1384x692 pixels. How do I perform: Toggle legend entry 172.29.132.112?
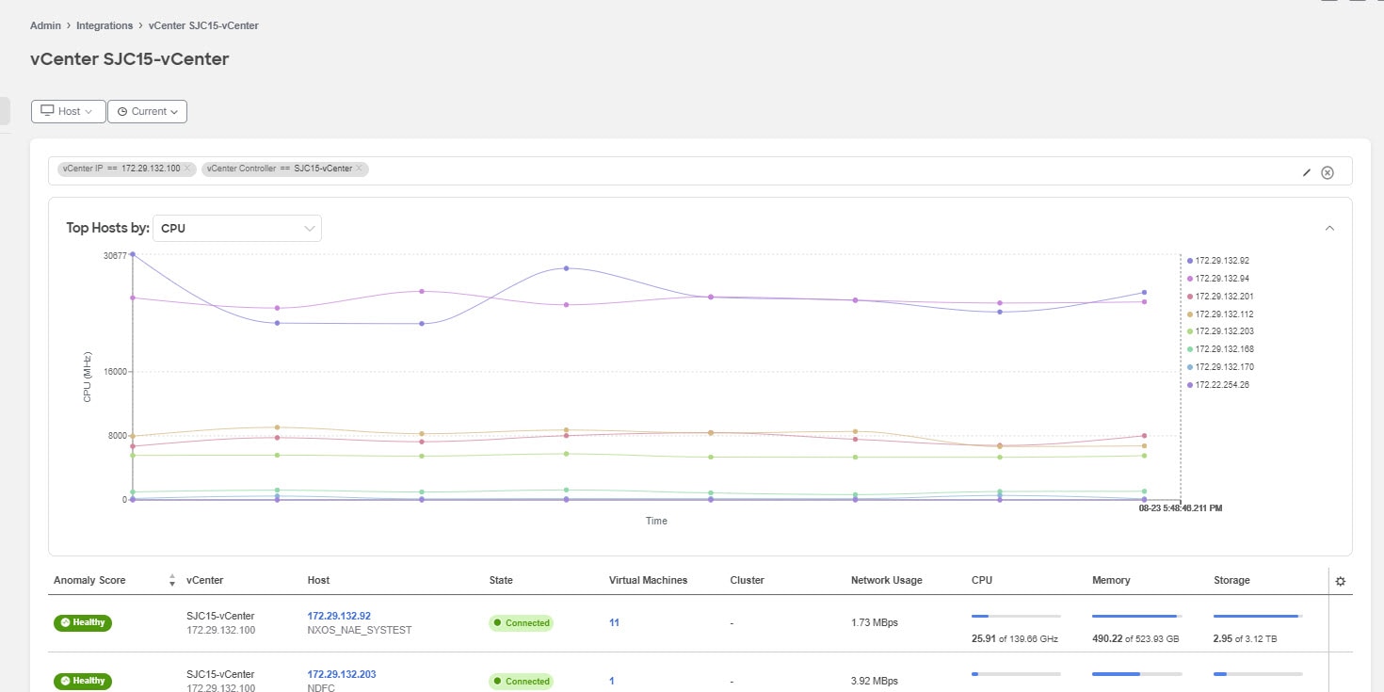[x=1221, y=314]
